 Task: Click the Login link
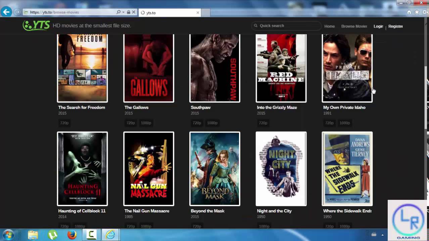[x=378, y=26]
